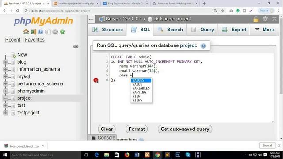Open Chrome from the taskbar

tap(157, 155)
